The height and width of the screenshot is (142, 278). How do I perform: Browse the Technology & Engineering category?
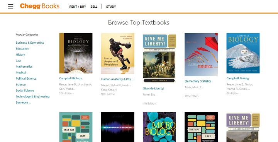coord(32,96)
